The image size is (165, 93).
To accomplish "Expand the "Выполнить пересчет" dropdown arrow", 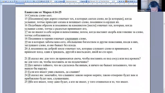I will point(80,1).
